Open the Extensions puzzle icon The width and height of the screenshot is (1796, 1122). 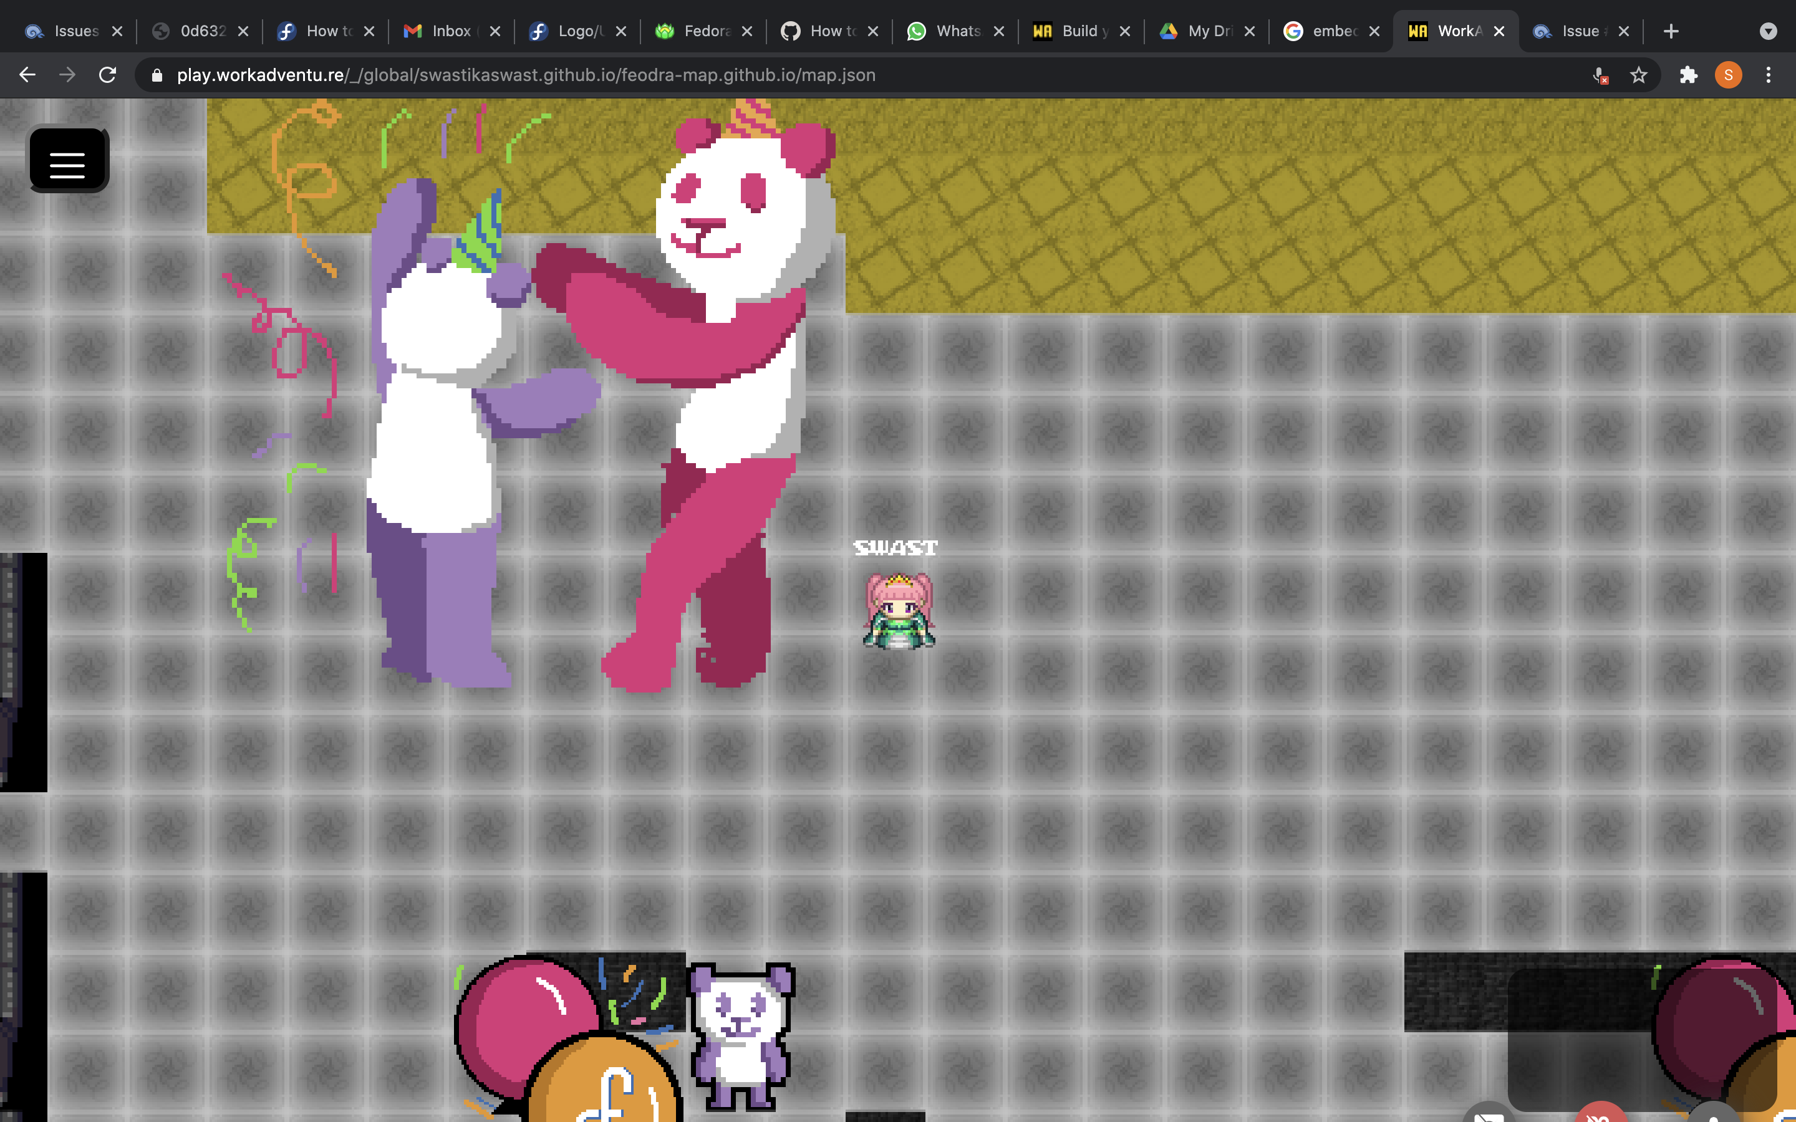(x=1688, y=75)
